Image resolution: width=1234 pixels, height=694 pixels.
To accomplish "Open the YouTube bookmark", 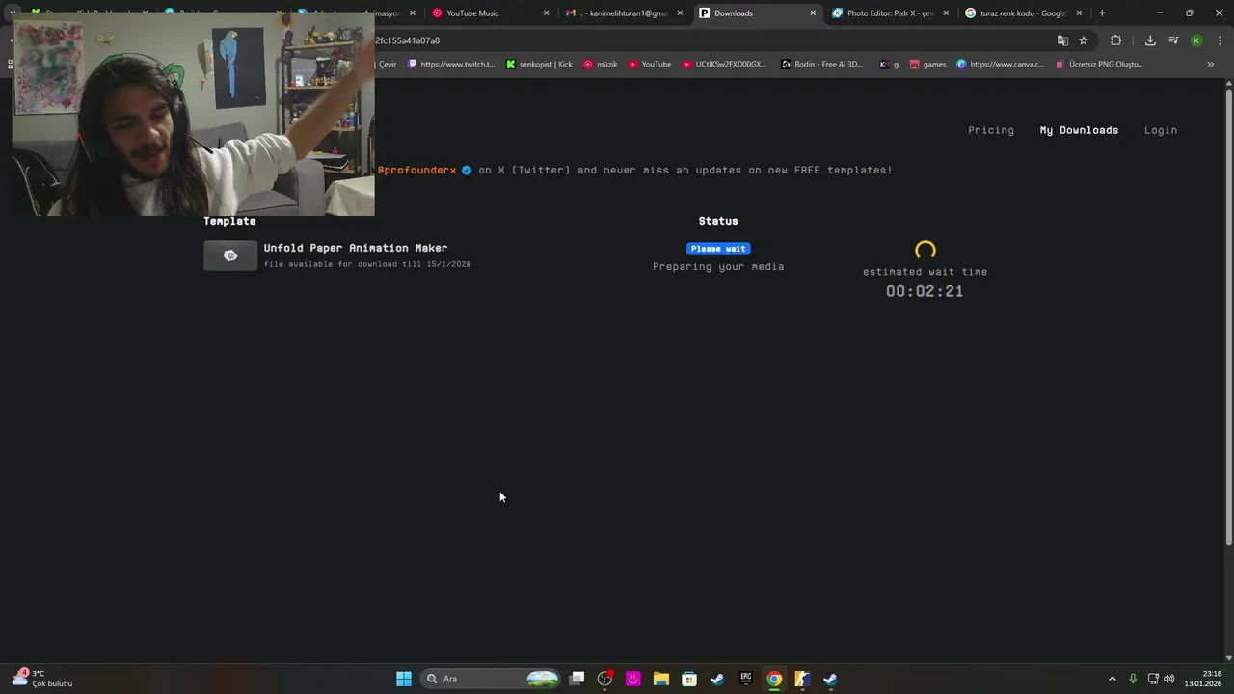I will (650, 65).
